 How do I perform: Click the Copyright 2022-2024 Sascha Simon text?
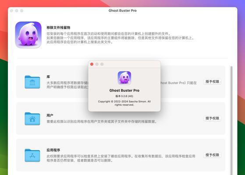(x=124, y=103)
